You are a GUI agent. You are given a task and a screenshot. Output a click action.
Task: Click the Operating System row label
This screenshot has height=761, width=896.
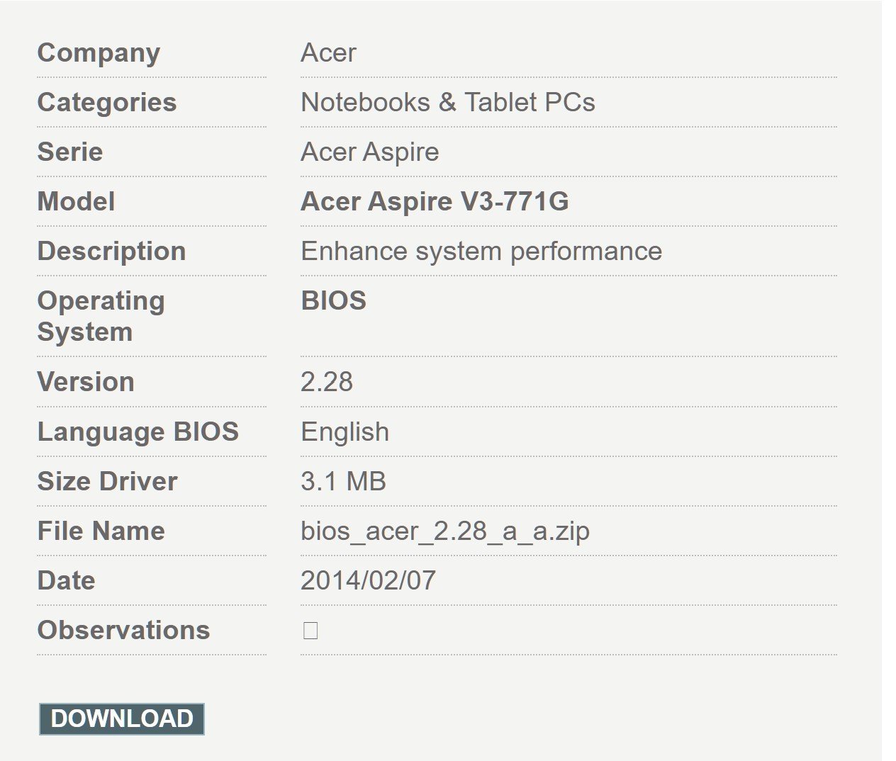point(100,317)
